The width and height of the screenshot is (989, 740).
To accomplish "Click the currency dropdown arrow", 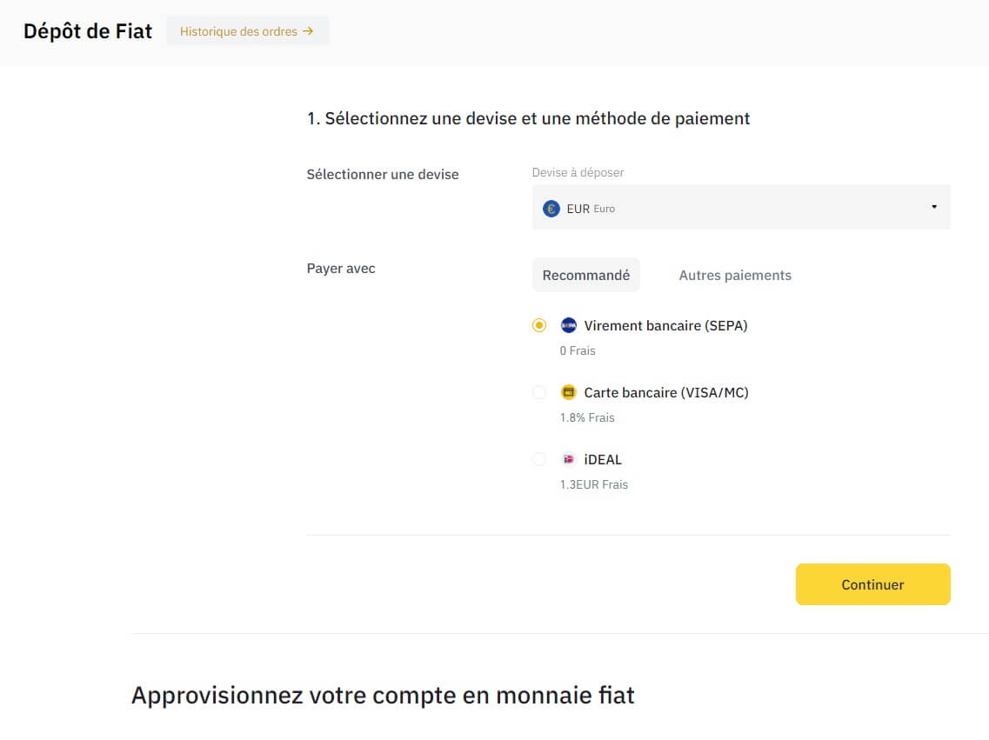I will click(x=934, y=207).
